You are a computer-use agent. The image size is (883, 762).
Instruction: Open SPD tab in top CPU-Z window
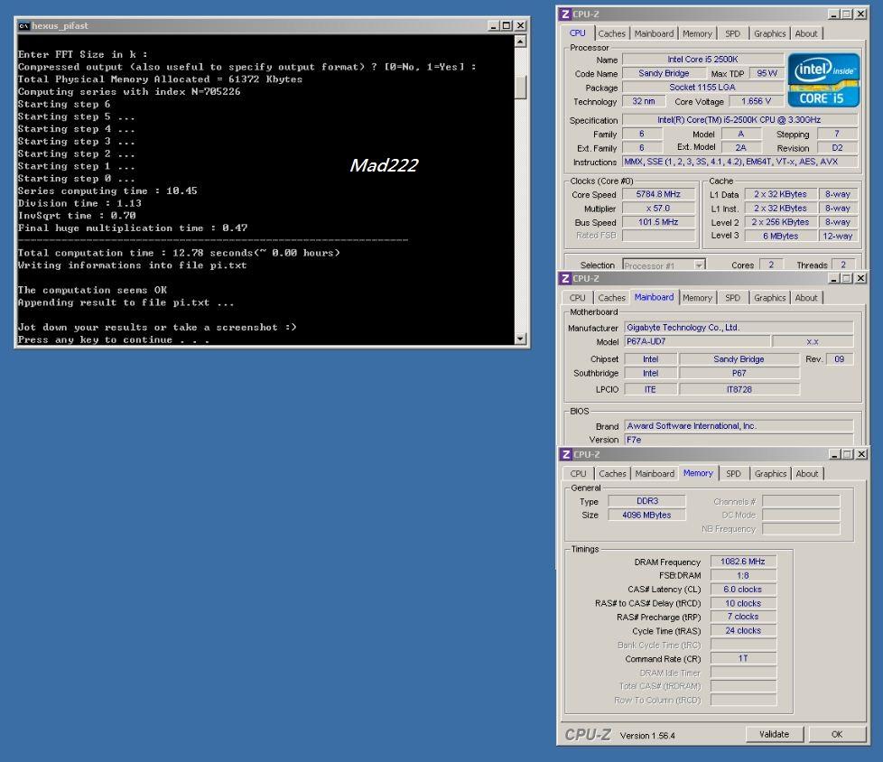click(732, 33)
